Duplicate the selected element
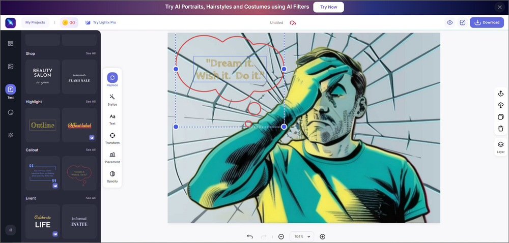The width and height of the screenshot is (509, 243). point(501,117)
